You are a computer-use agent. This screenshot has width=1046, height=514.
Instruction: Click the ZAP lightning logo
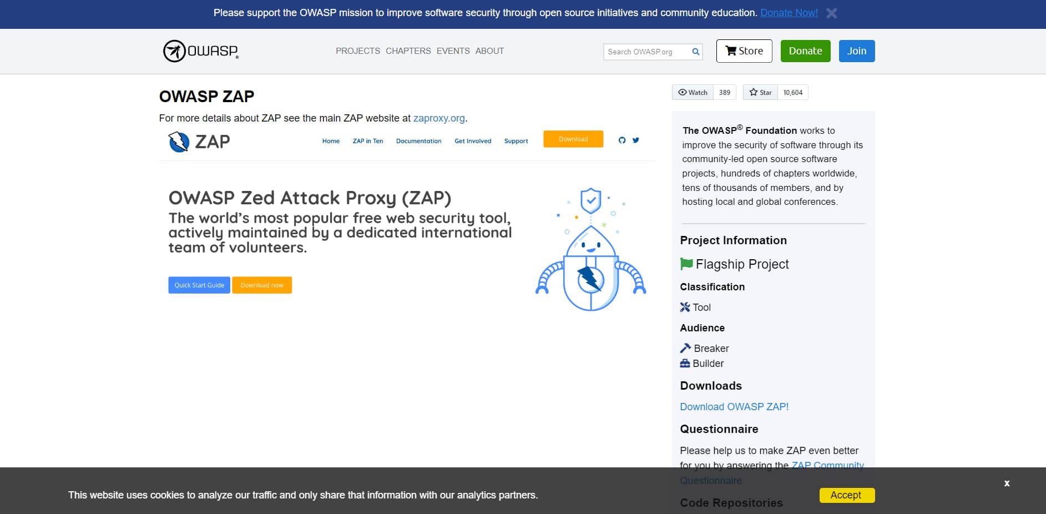click(x=178, y=141)
